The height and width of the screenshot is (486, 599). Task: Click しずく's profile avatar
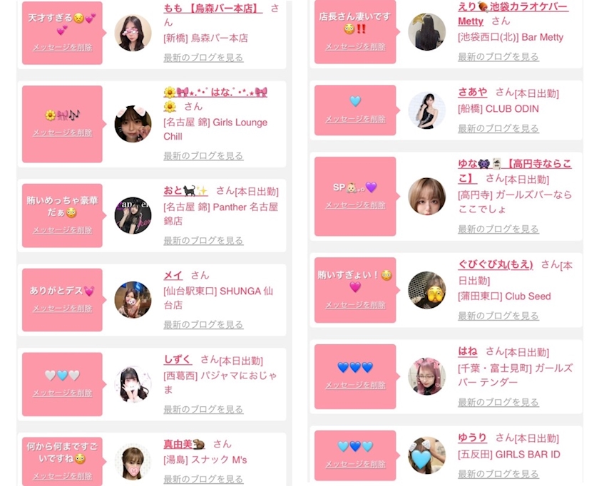click(133, 384)
